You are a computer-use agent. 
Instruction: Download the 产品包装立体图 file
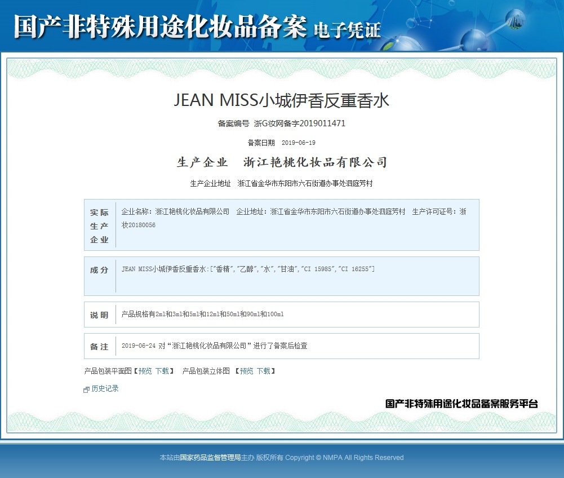pos(264,371)
